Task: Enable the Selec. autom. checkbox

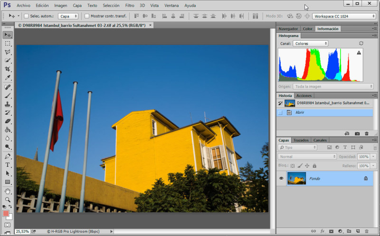Action: click(27, 16)
